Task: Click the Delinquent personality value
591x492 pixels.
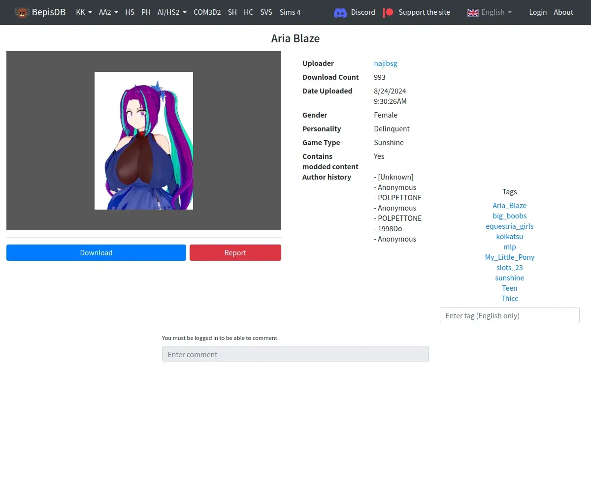Action: click(392, 129)
